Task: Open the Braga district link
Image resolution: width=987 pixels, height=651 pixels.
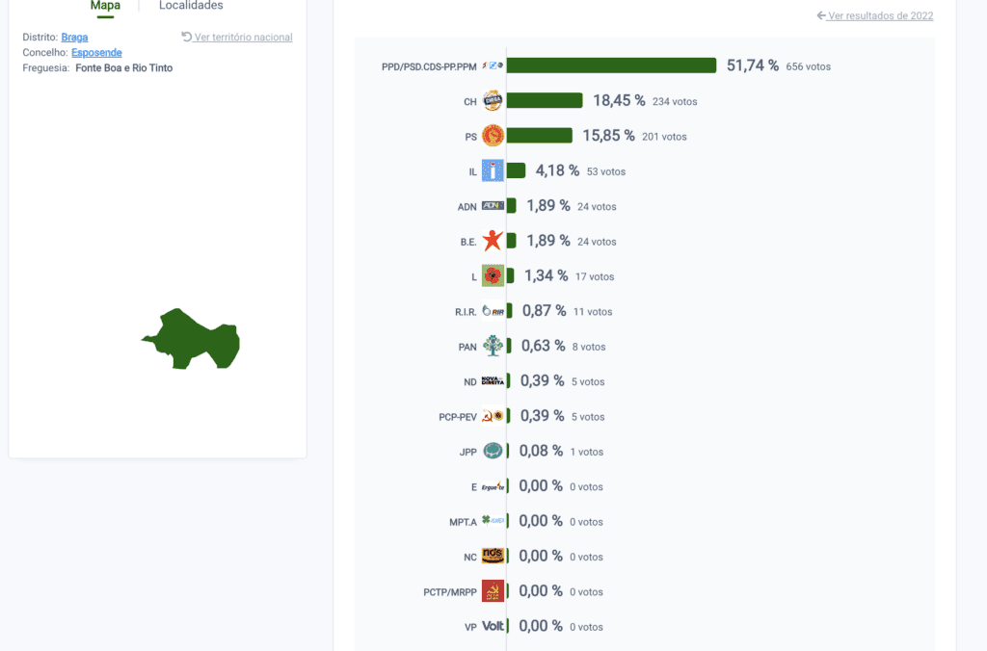Action: tap(74, 38)
